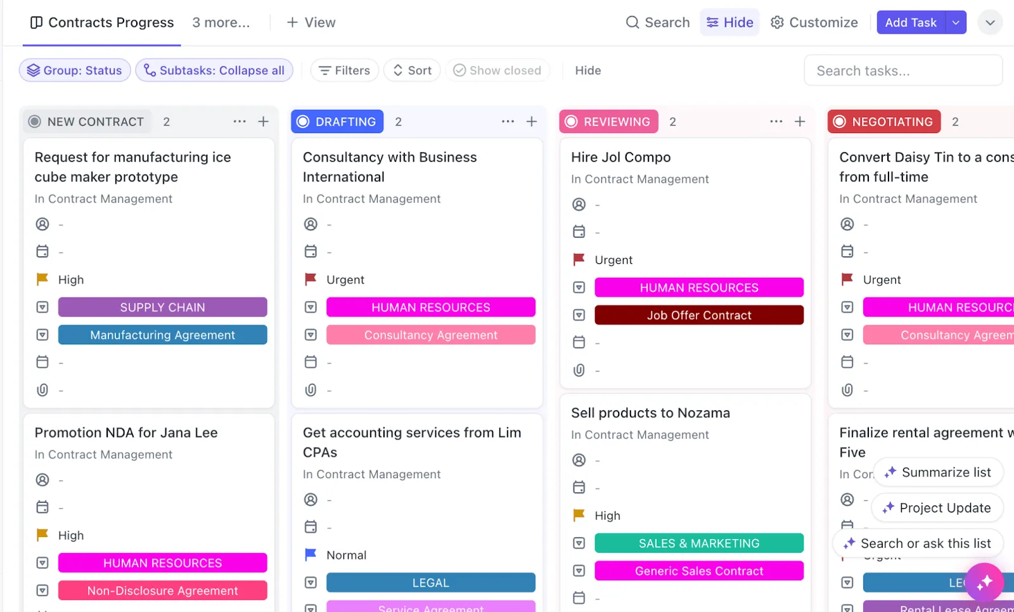The height and width of the screenshot is (612, 1014).
Task: Set due date on ice cube maker prototype card
Action: click(x=42, y=252)
